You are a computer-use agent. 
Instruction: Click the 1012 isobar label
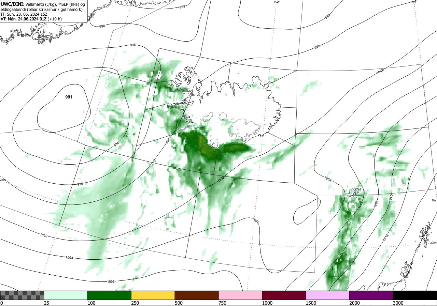pos(386,238)
